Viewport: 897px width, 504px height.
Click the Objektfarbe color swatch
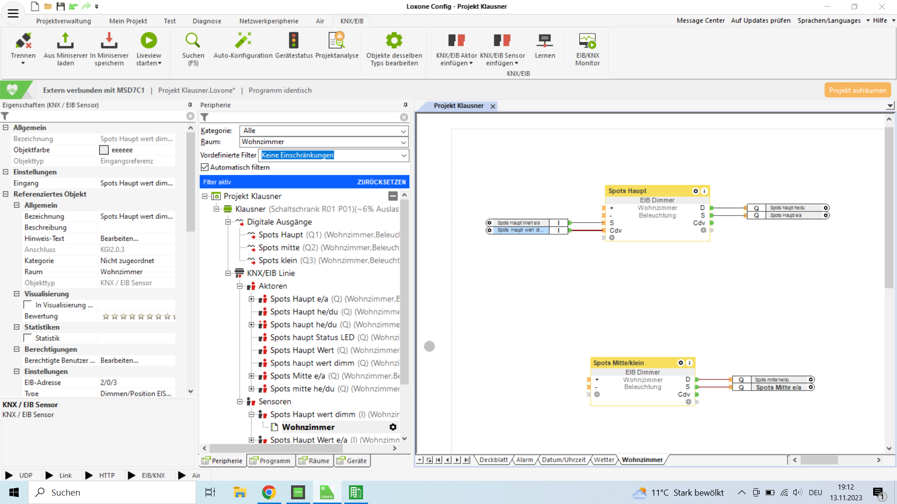coord(104,150)
